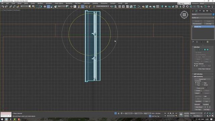Select the Face constraint radio button
This screenshot has width=215, height=121.
[196, 85]
